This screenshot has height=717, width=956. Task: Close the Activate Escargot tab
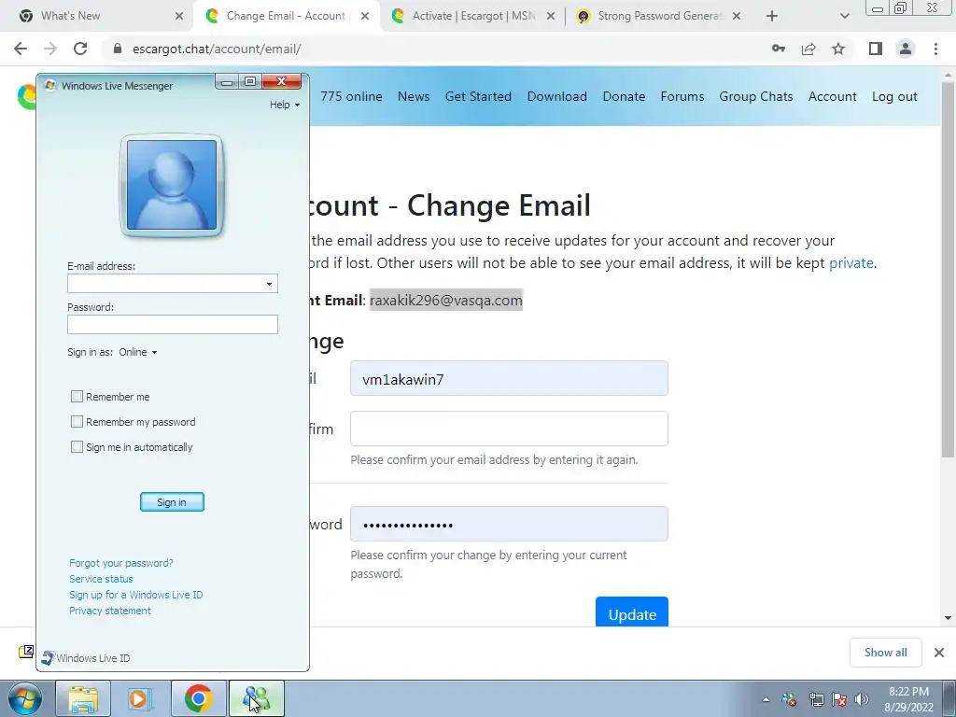tap(551, 16)
